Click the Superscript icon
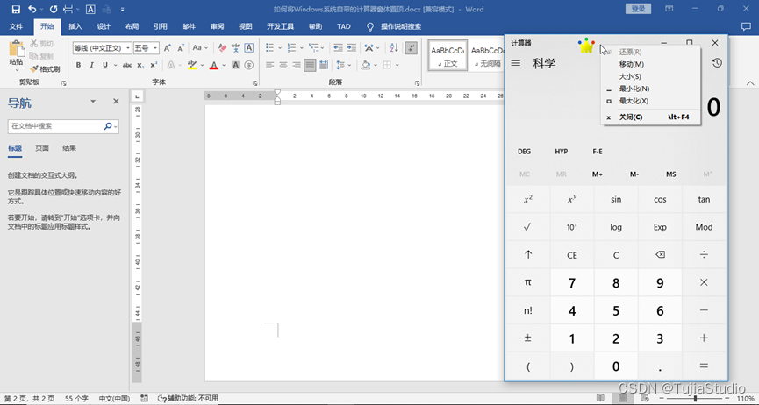Viewport: 759px width, 405px height. 154,65
